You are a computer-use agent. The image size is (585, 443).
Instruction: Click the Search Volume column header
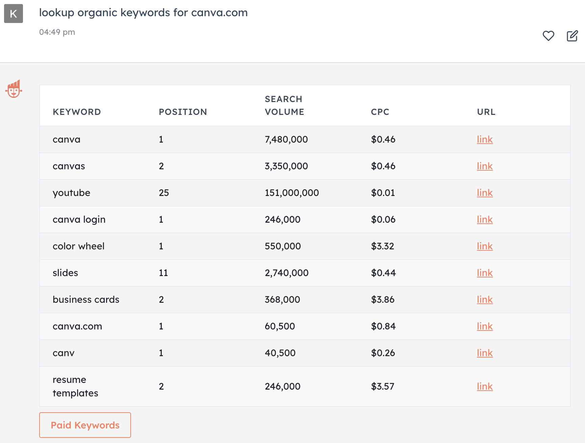tap(284, 105)
